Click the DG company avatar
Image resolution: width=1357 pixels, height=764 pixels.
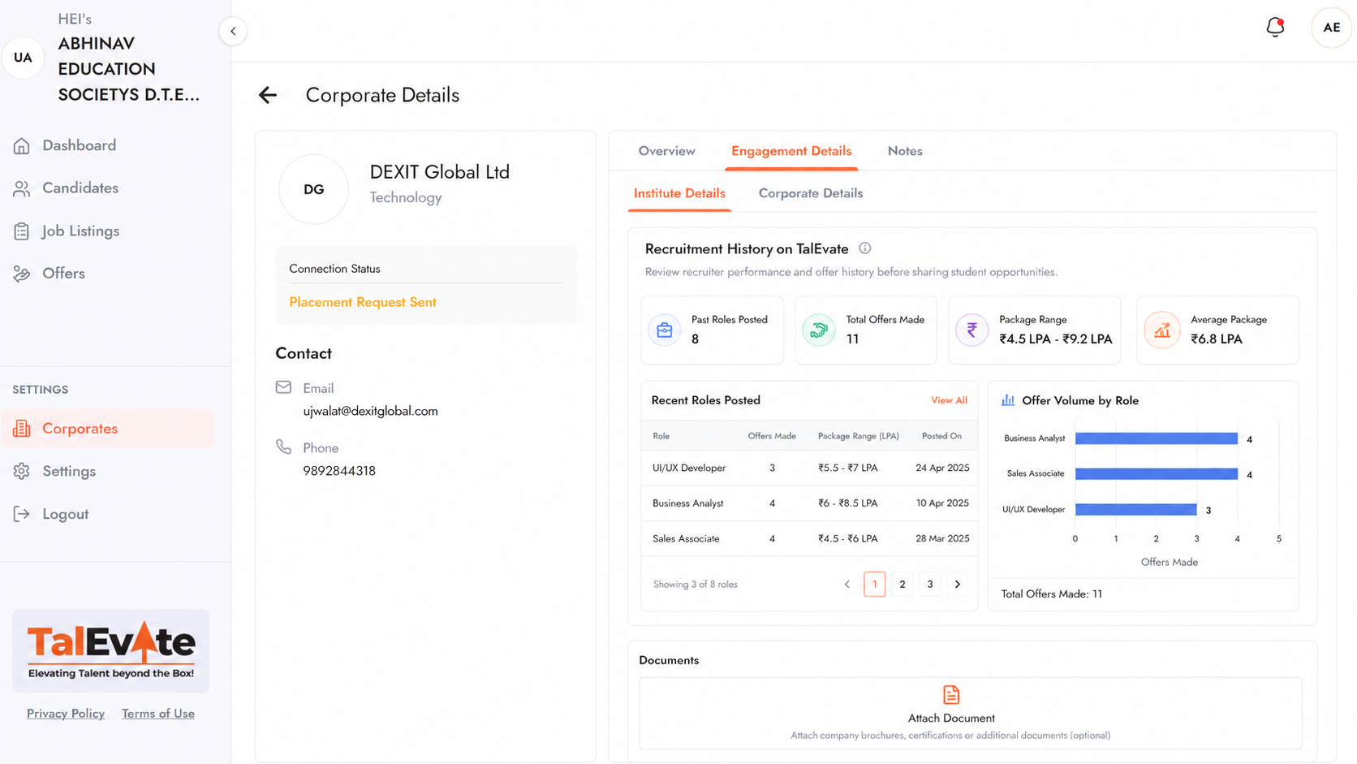(313, 189)
